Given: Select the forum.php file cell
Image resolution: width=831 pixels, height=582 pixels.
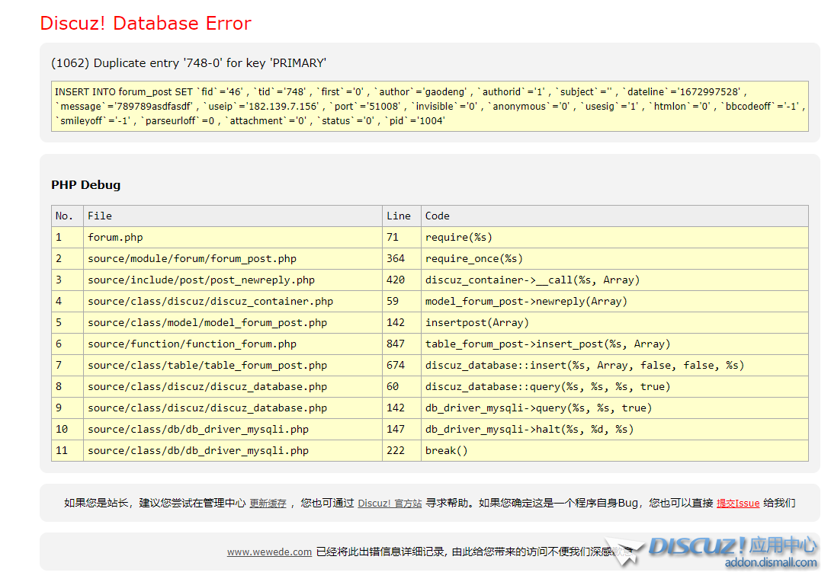Looking at the screenshot, I should [x=115, y=237].
